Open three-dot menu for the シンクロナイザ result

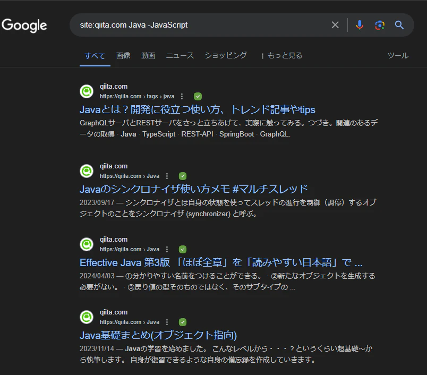(167, 176)
